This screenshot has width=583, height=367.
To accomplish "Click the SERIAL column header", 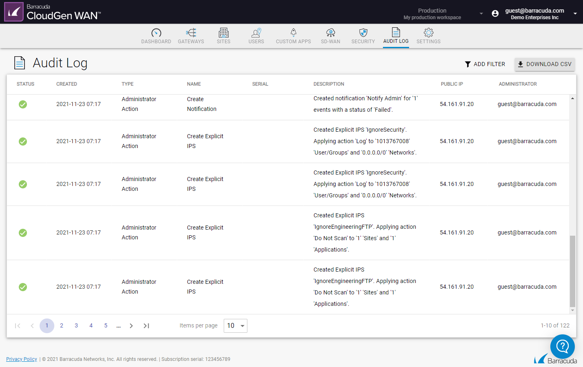I will 260,84.
